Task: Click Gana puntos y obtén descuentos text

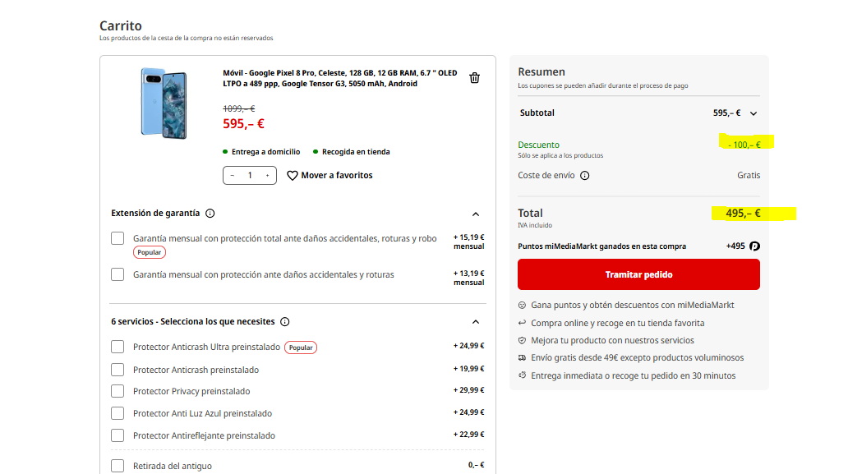Action: click(x=632, y=306)
